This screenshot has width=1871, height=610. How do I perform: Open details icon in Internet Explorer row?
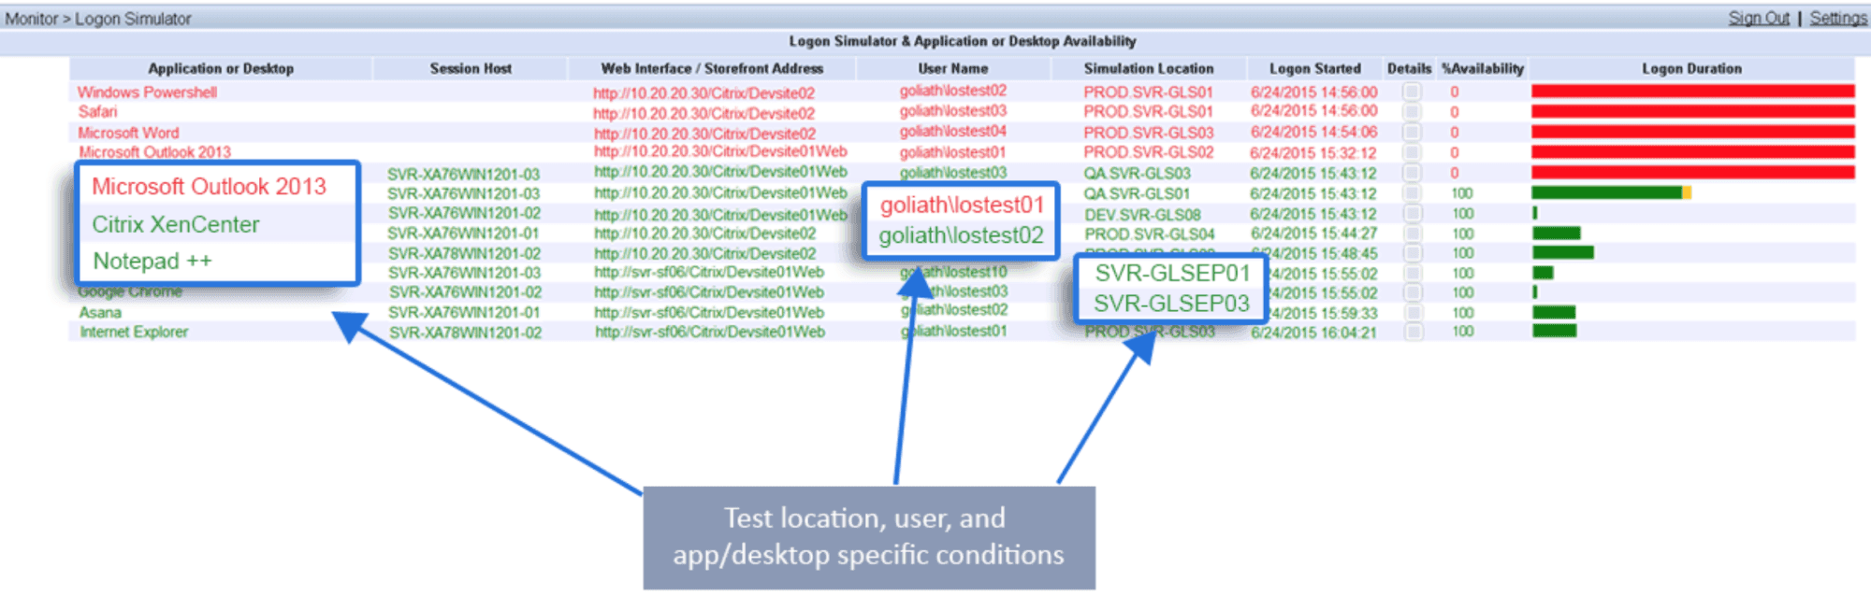pyautogui.click(x=1412, y=332)
